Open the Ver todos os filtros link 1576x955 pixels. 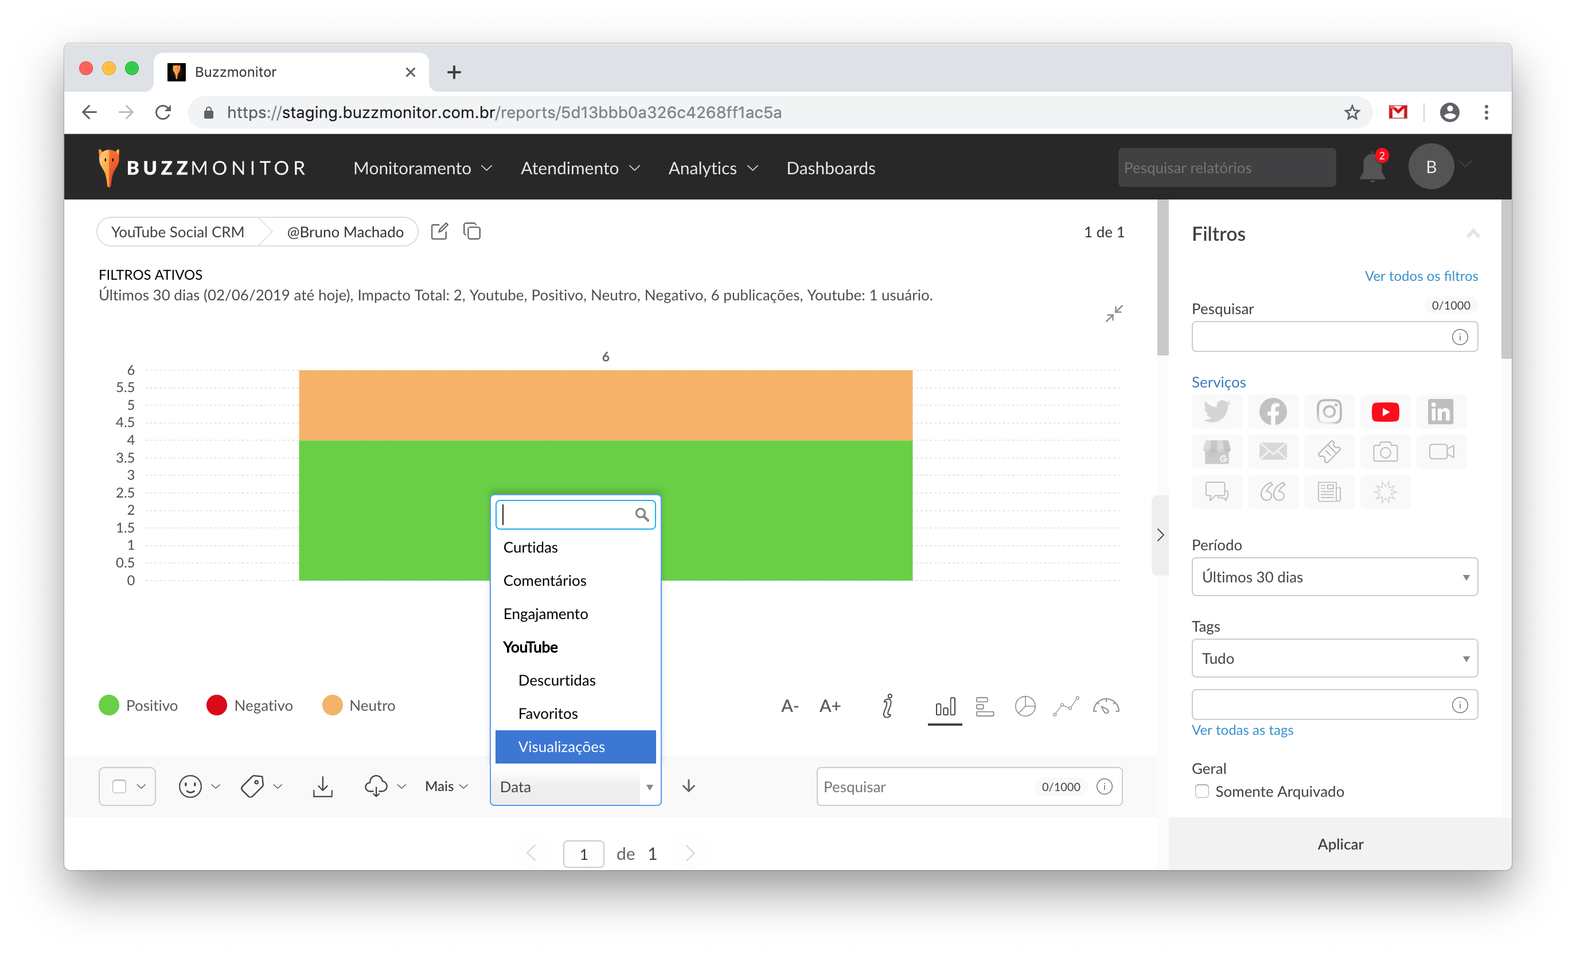[1421, 276]
